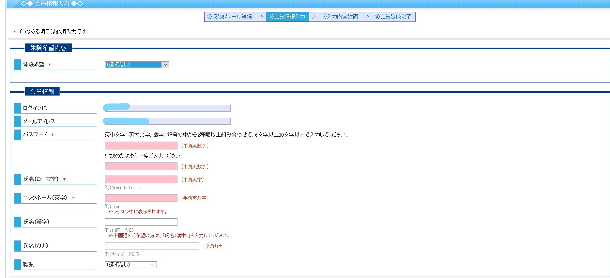Jump to the ③入力内容確認 step

click(x=340, y=17)
